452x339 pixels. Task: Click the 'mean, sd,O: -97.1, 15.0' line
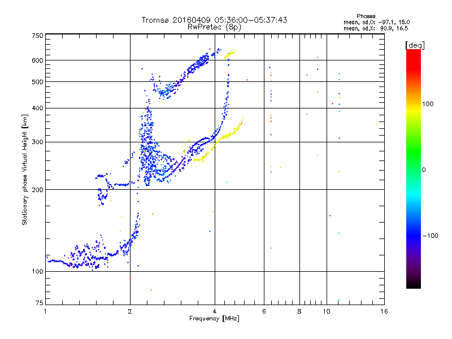pyautogui.click(x=376, y=22)
